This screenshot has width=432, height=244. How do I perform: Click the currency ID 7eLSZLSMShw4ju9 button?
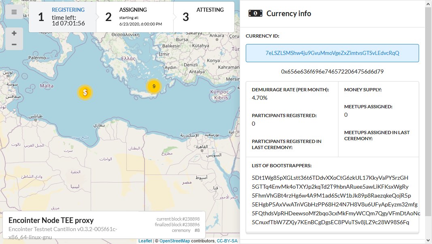point(332,53)
